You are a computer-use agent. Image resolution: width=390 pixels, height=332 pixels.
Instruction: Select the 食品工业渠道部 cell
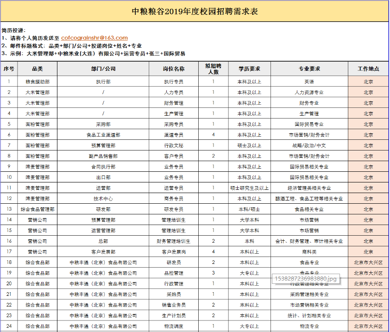(x=103, y=135)
